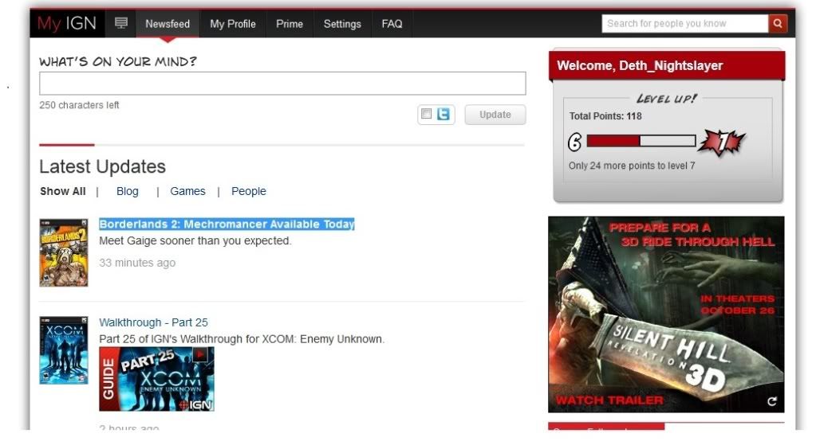Viewport: 816px width, 445px height.
Task: Click 'Only 24 more points to level 7'
Action: 632,166
